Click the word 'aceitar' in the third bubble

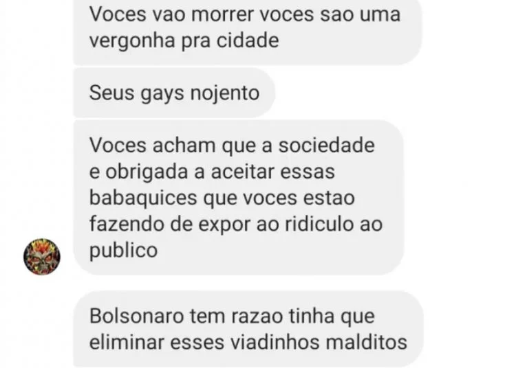pyautogui.click(x=243, y=172)
